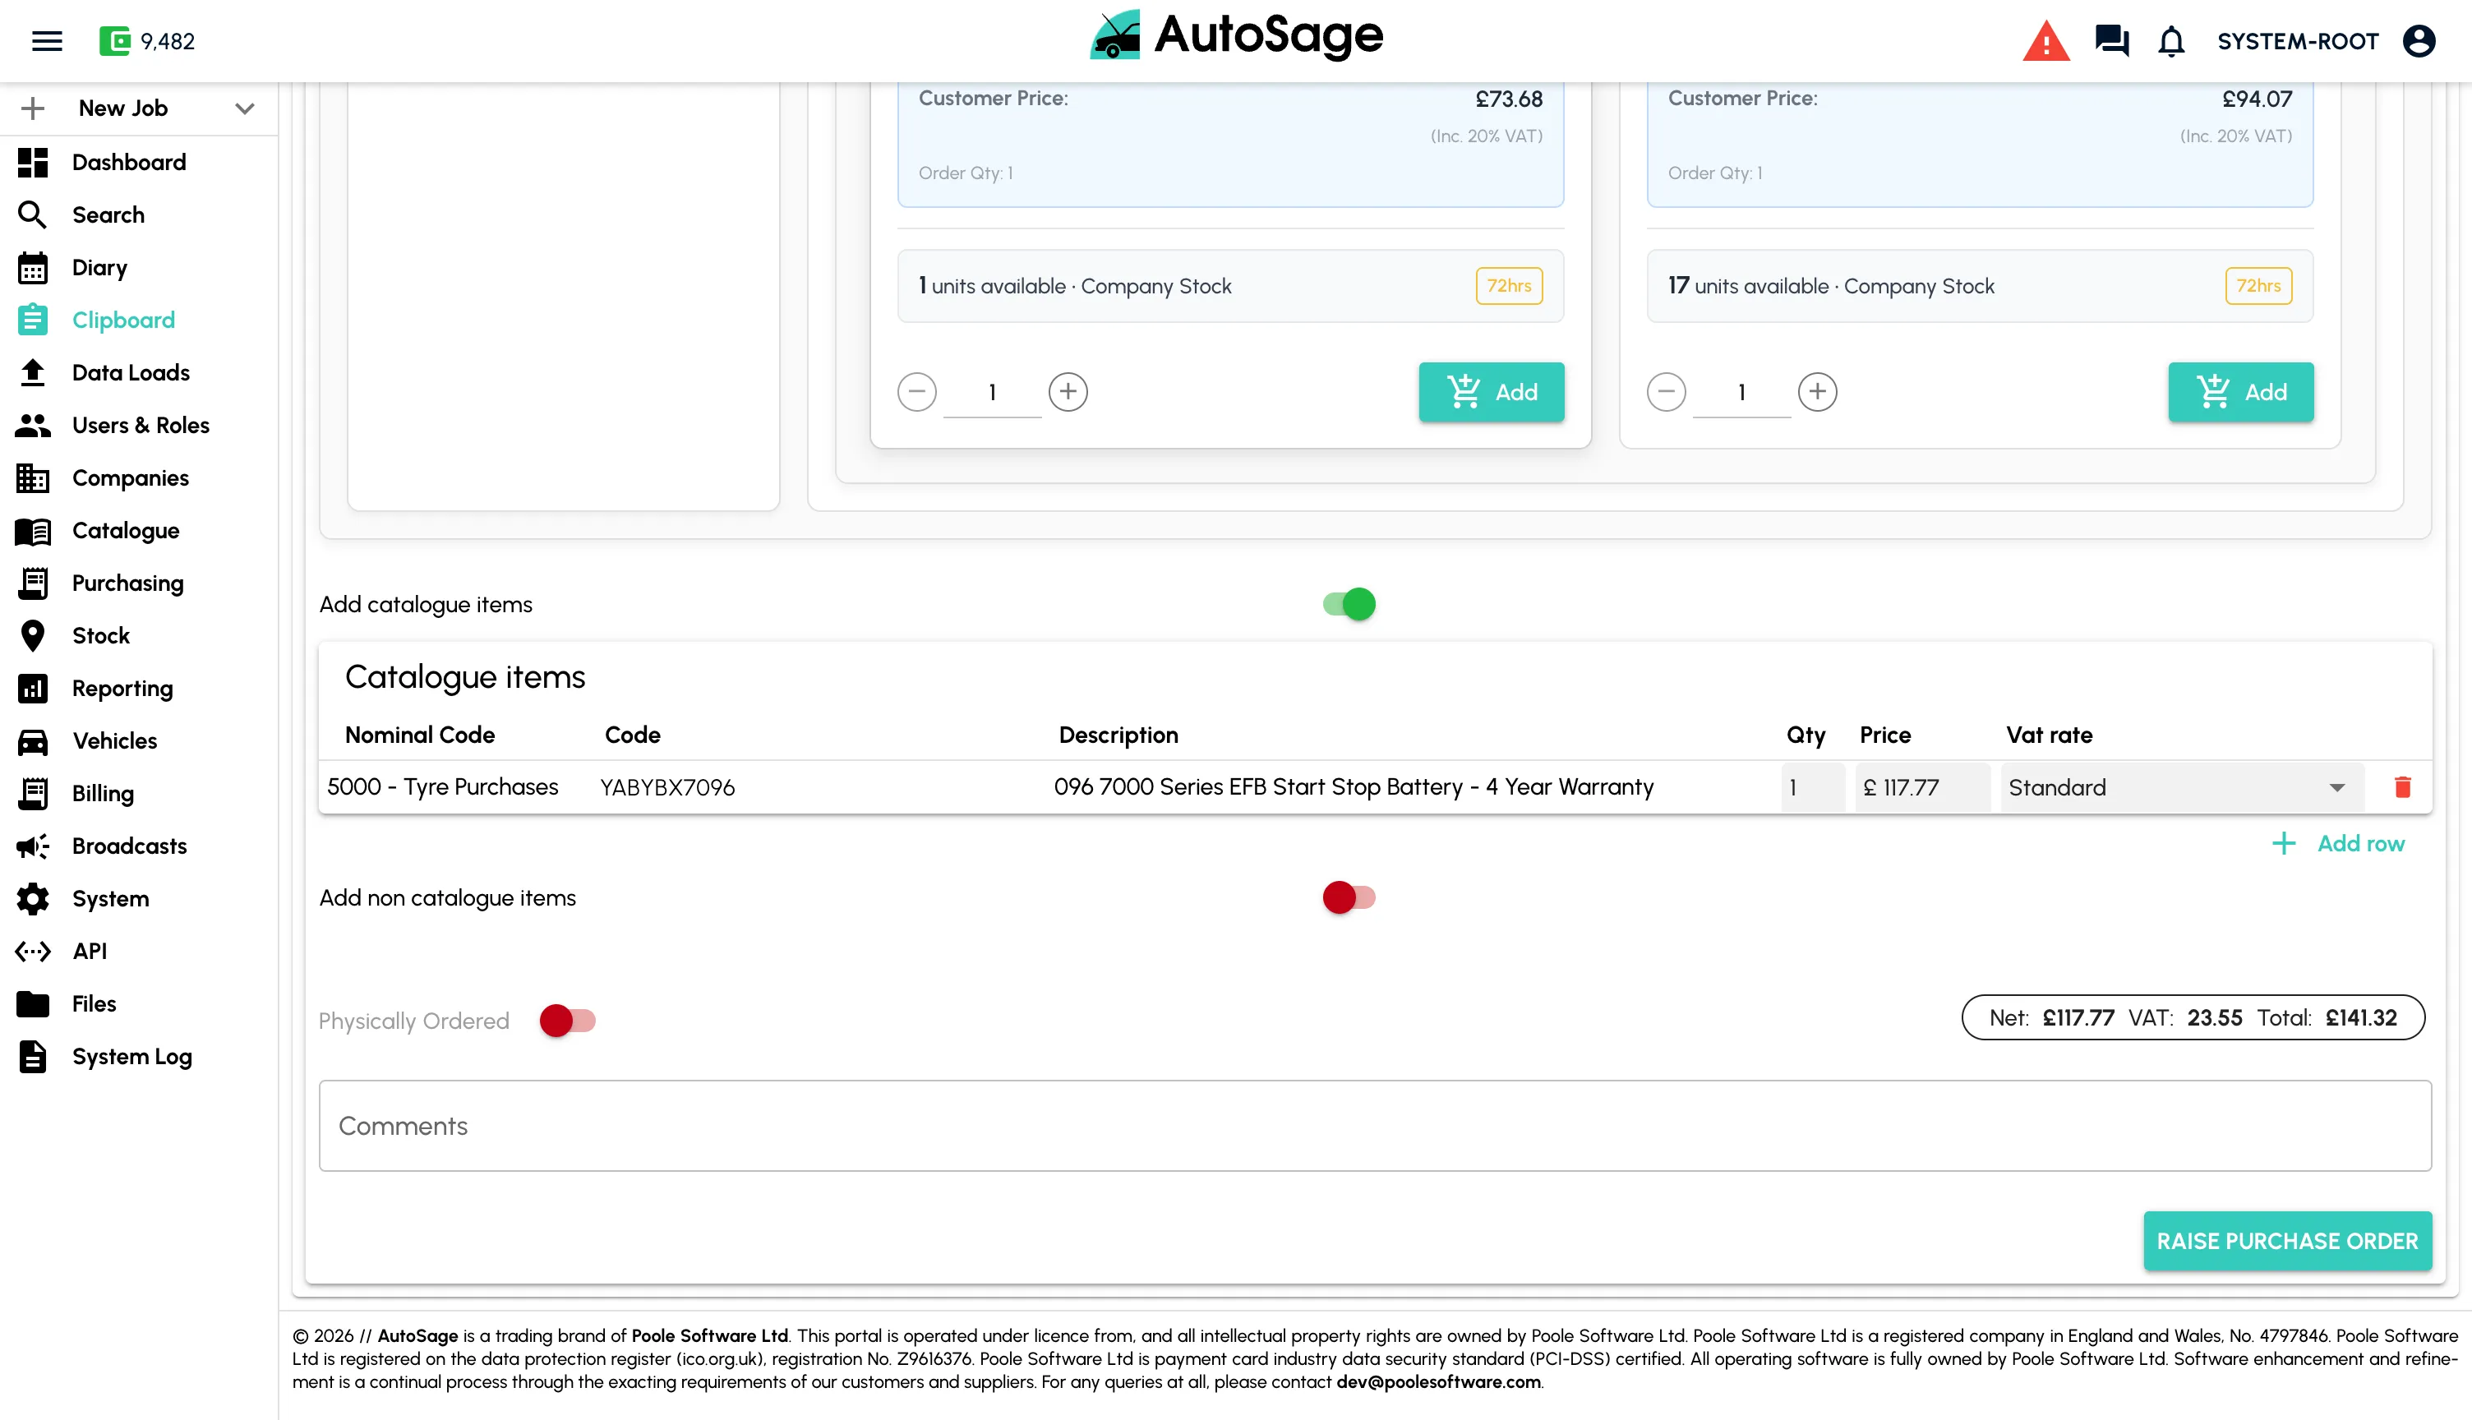Click the Broadcasts megaphone icon

(32, 846)
